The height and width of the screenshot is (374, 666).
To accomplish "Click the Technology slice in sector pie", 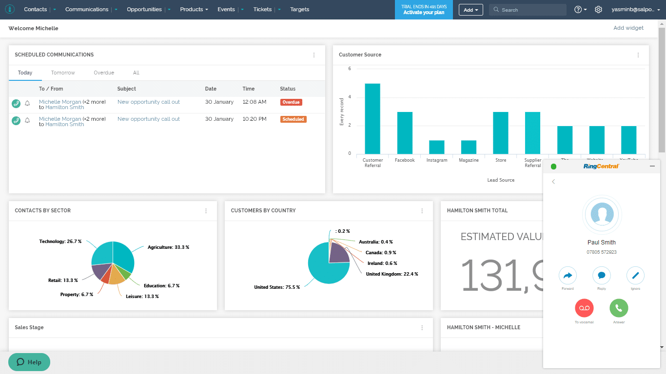I will click(102, 253).
